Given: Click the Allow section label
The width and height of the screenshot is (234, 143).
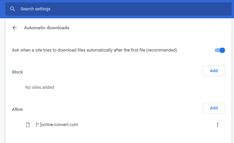Looking at the screenshot, I should pos(17,109).
